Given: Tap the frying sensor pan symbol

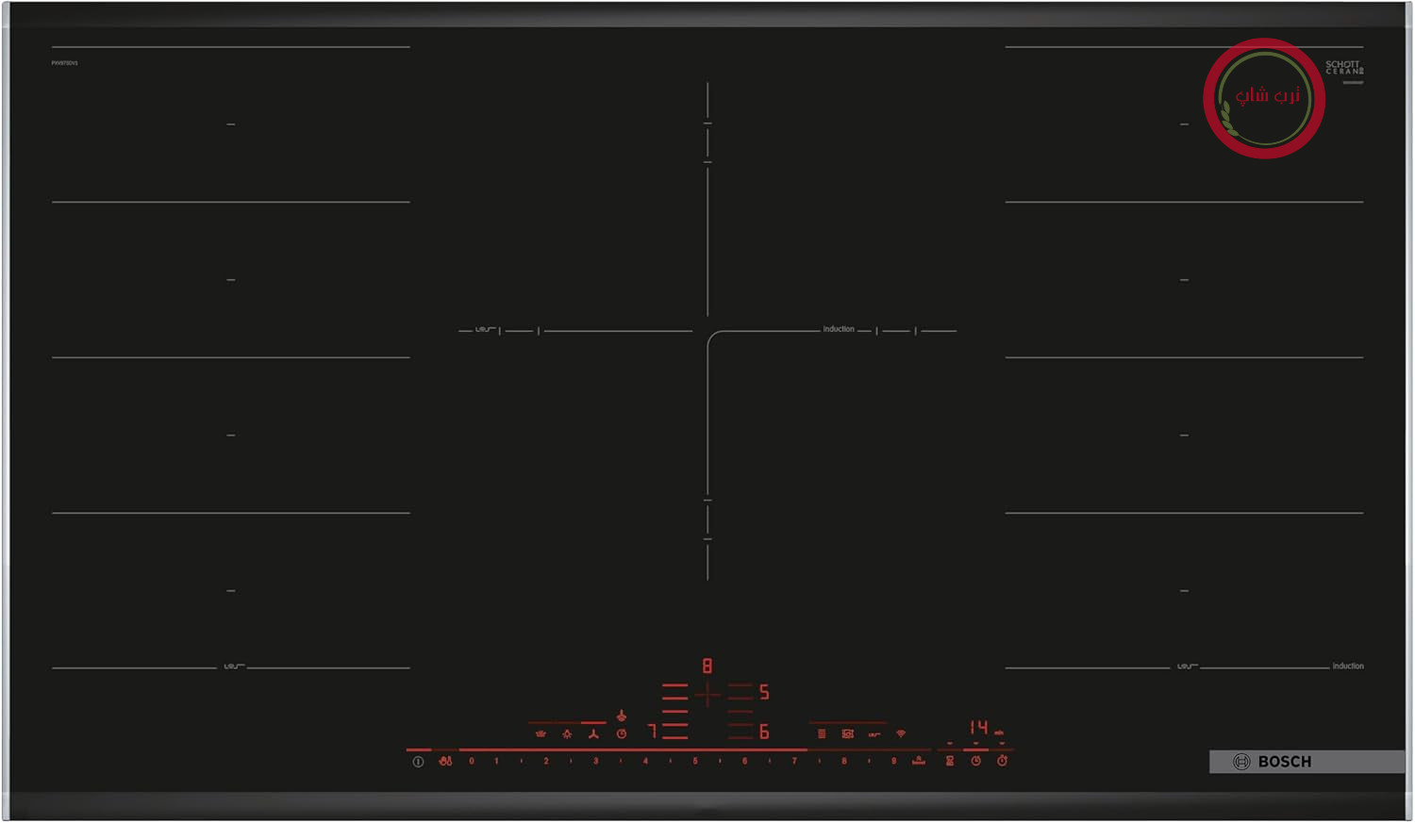Looking at the screenshot, I should (x=541, y=733).
